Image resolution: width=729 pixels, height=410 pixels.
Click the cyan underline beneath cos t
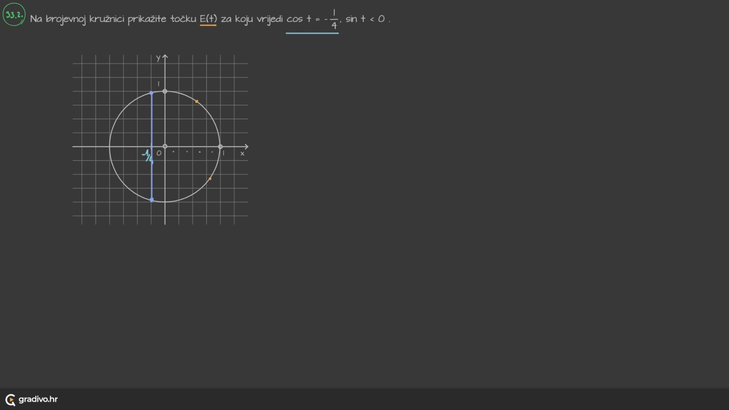(x=312, y=33)
